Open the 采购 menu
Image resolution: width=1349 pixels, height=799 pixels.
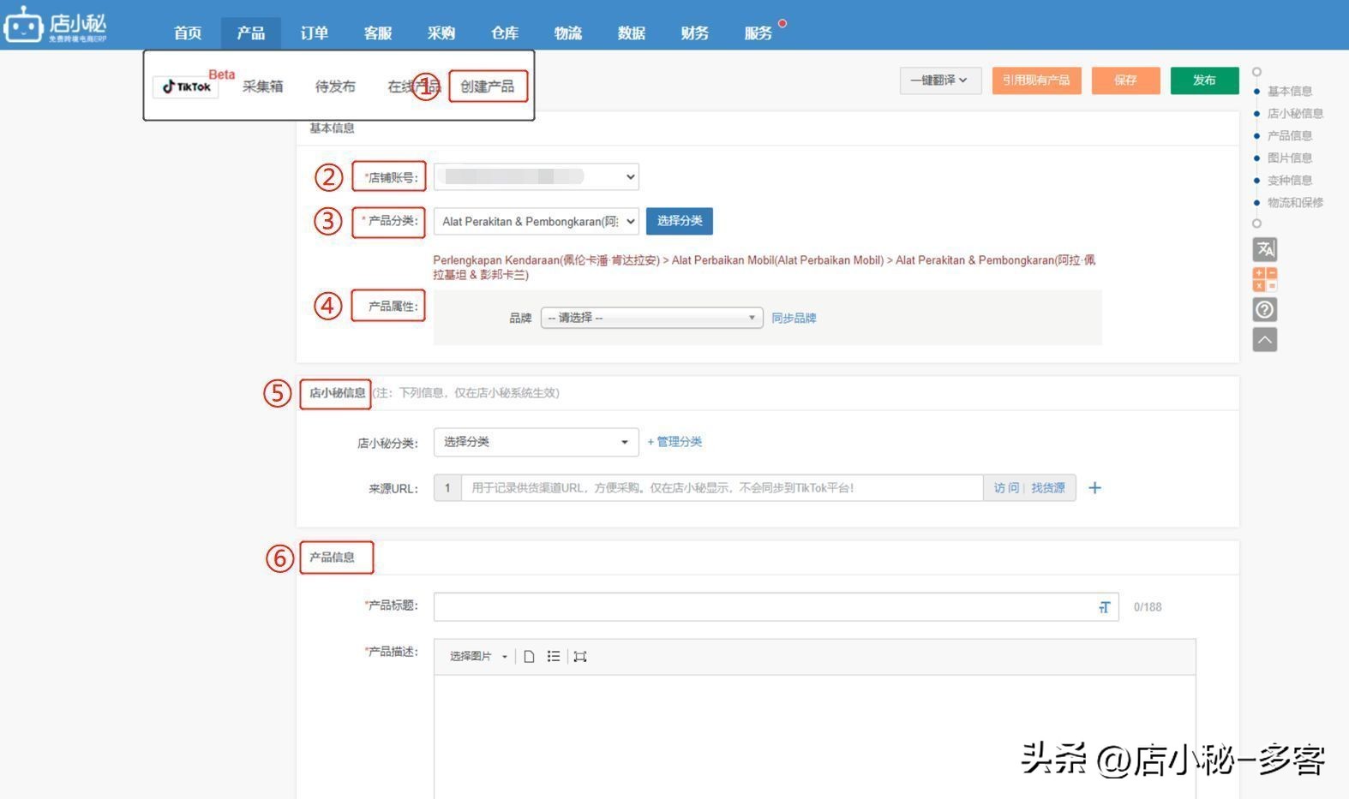pyautogui.click(x=441, y=33)
